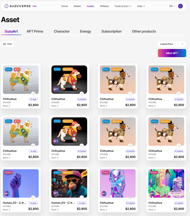Expand the Trade & Earn menu
190x216 pixels.
click(123, 6)
